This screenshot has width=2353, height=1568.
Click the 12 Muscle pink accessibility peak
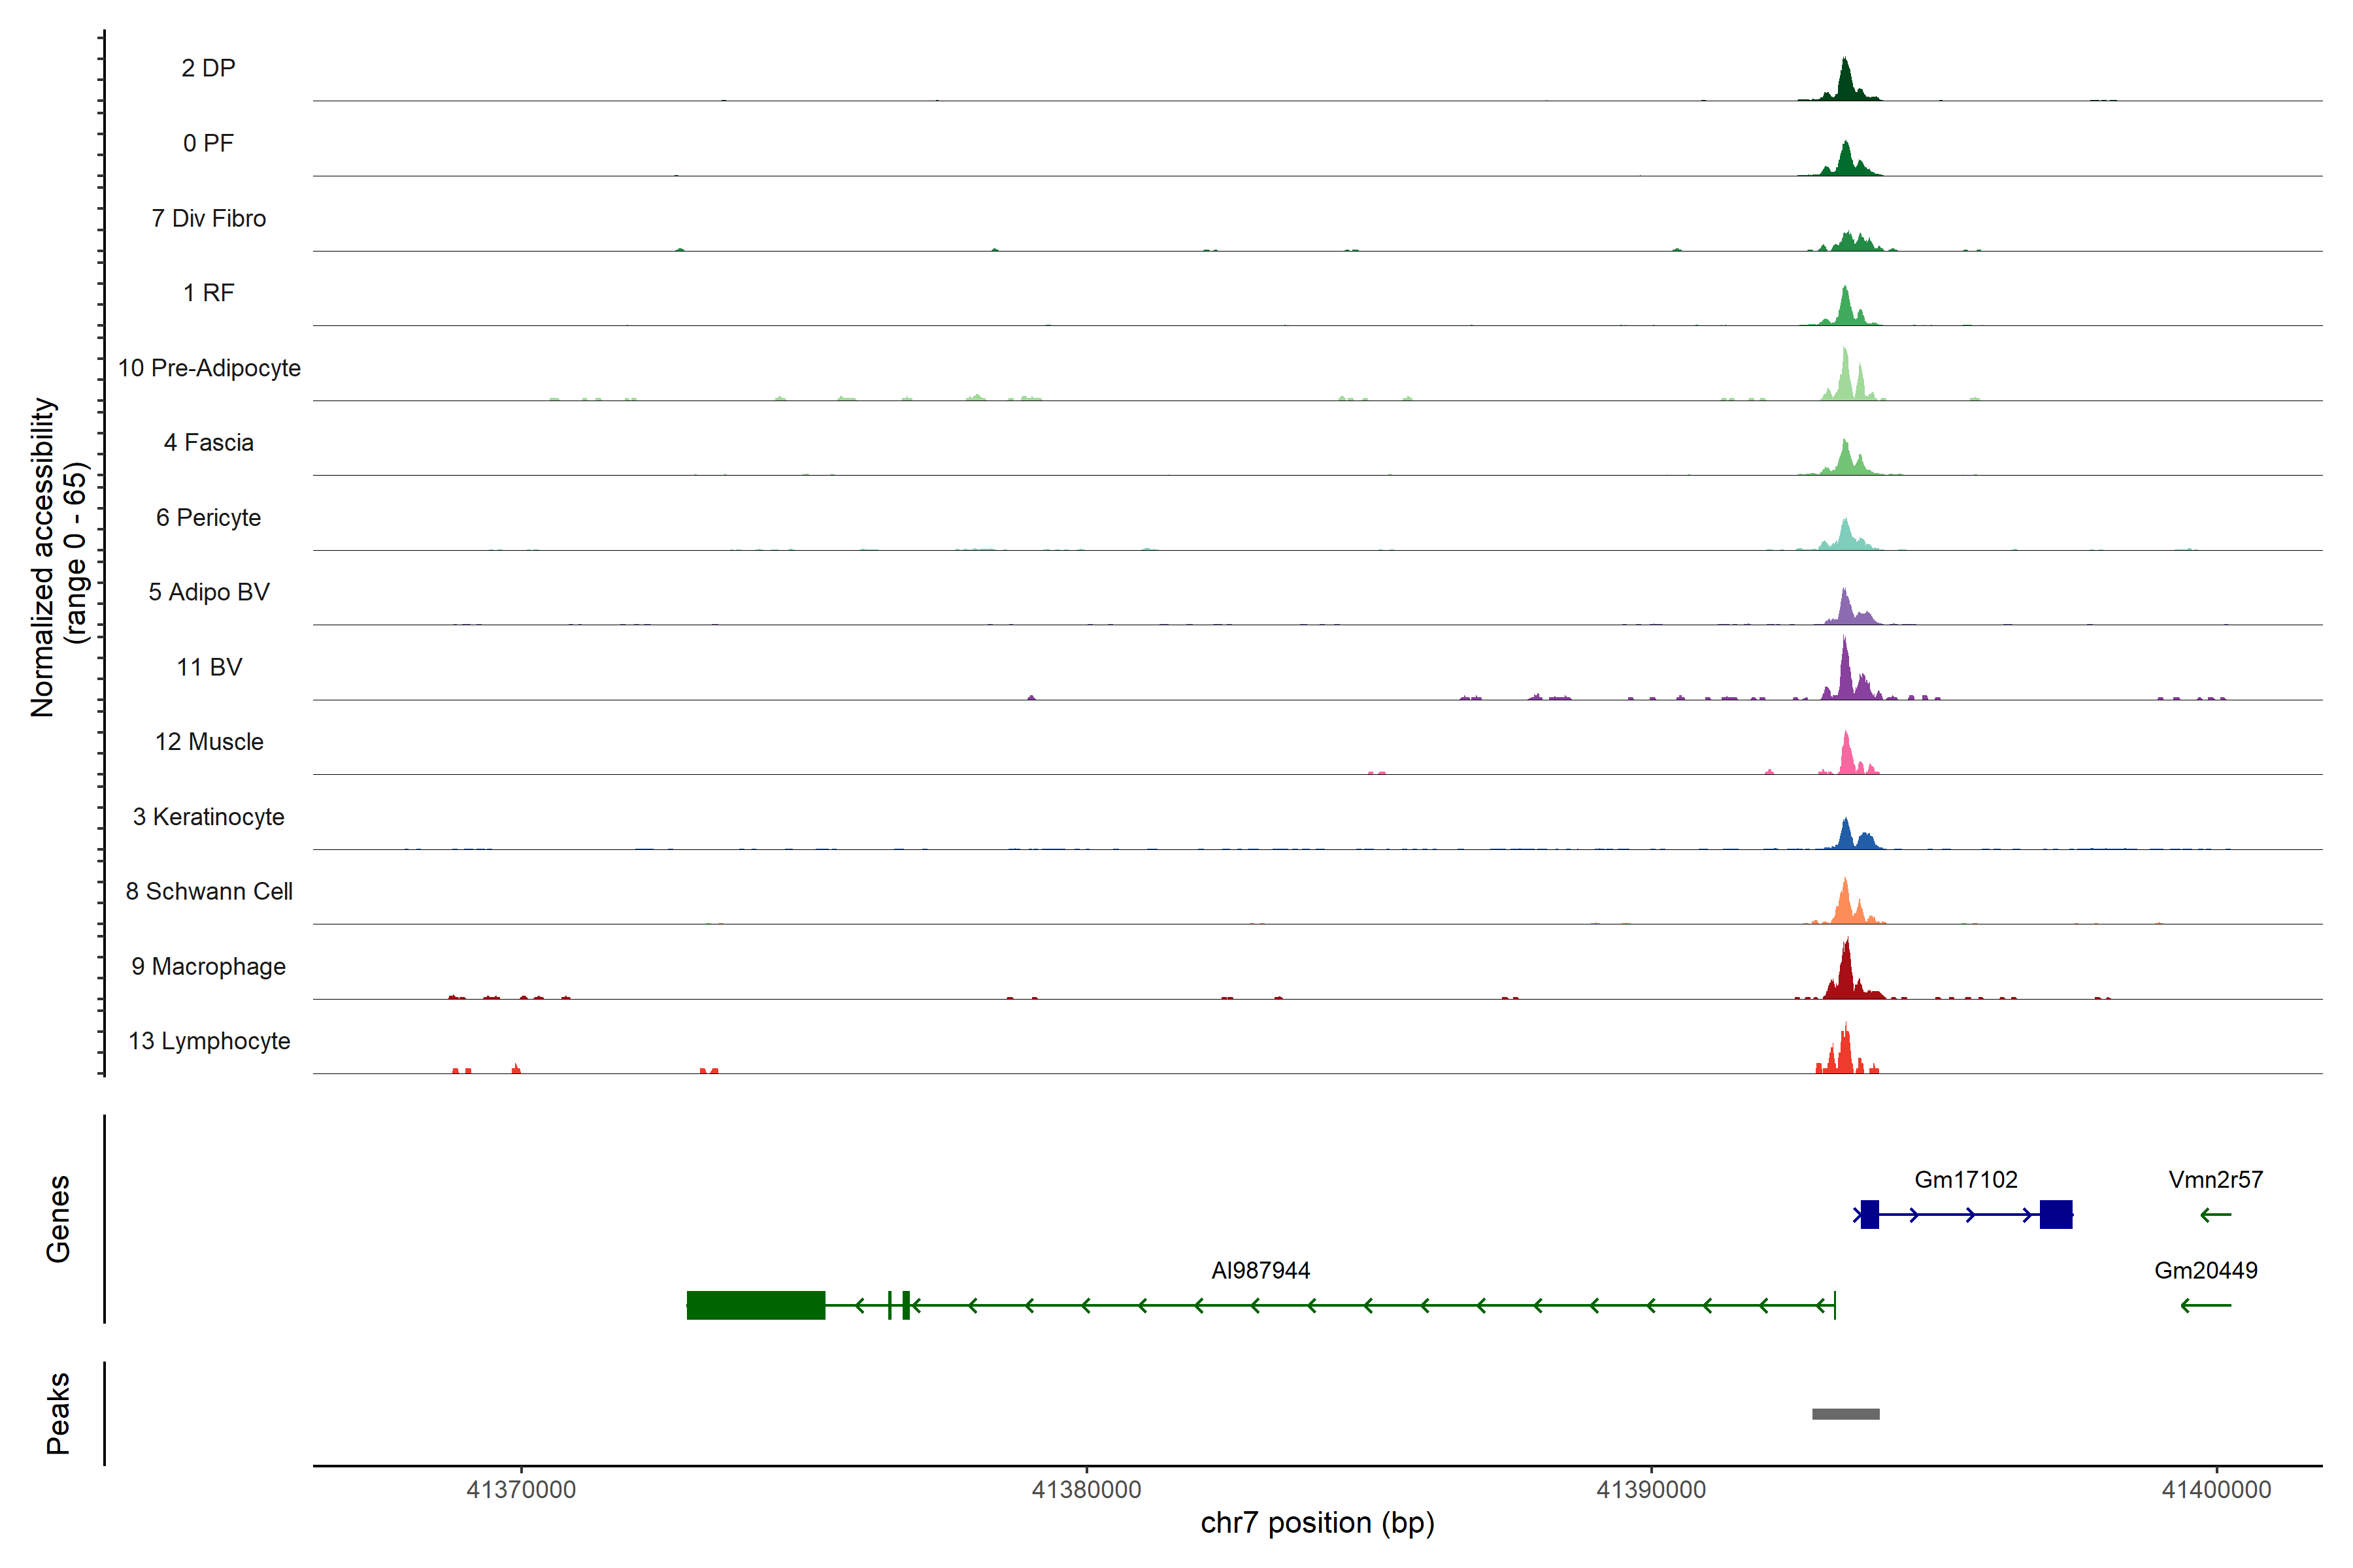pyautogui.click(x=1847, y=757)
